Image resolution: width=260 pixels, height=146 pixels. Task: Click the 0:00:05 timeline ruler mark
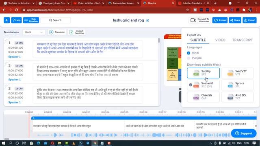[x=124, y=112]
